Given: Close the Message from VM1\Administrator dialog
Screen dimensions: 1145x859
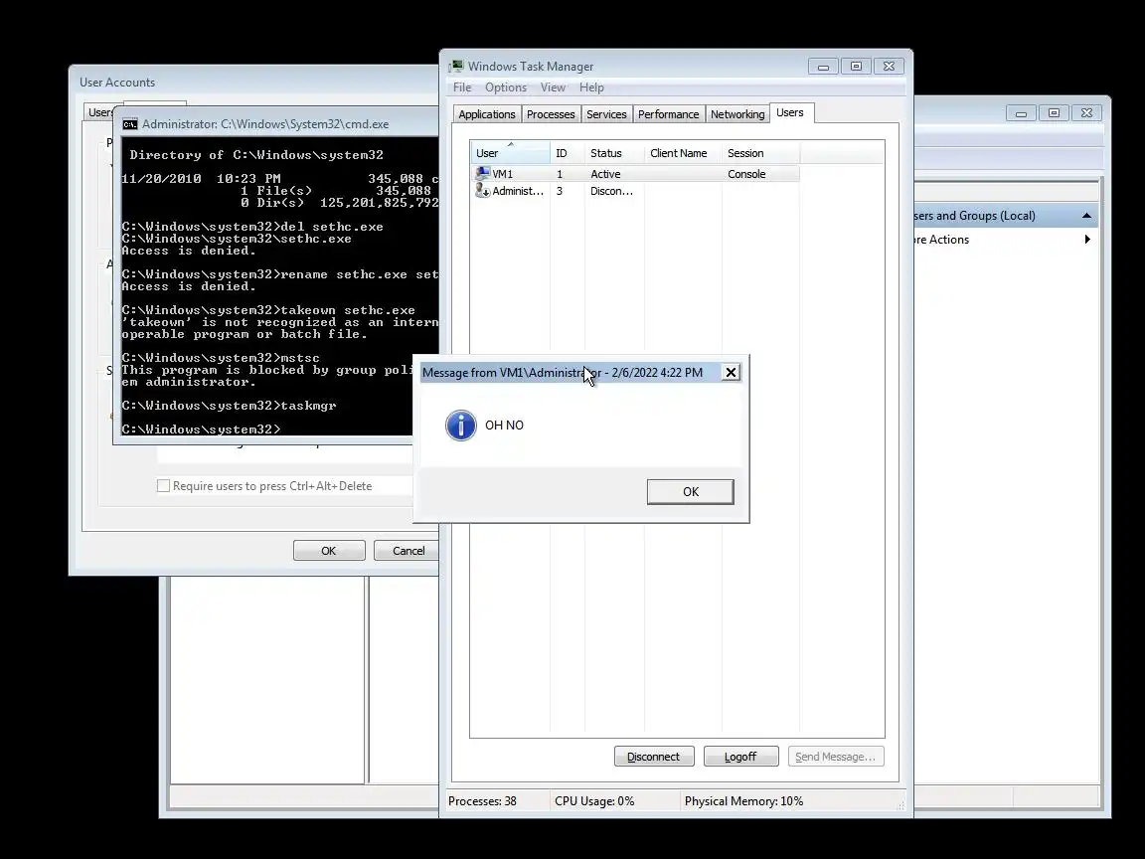Looking at the screenshot, I should pos(731,373).
